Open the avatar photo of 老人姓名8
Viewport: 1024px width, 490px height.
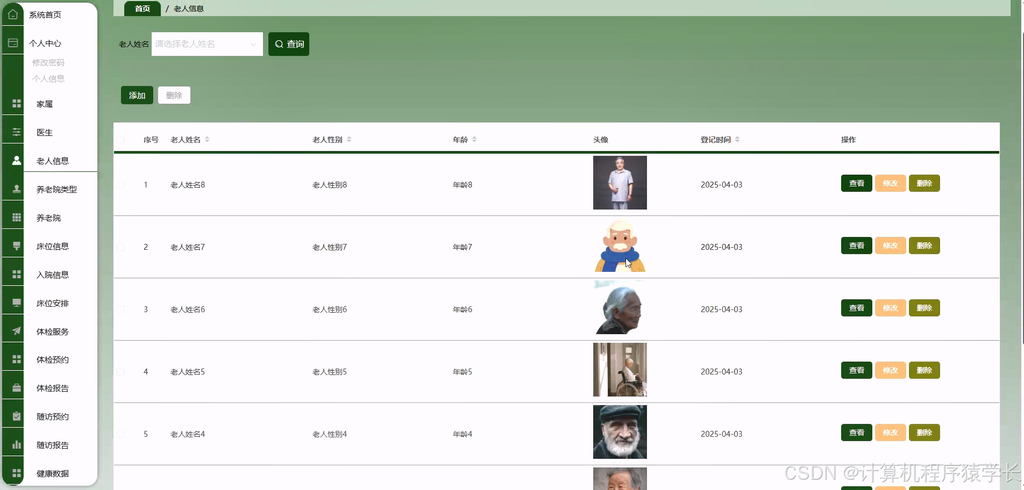(620, 183)
